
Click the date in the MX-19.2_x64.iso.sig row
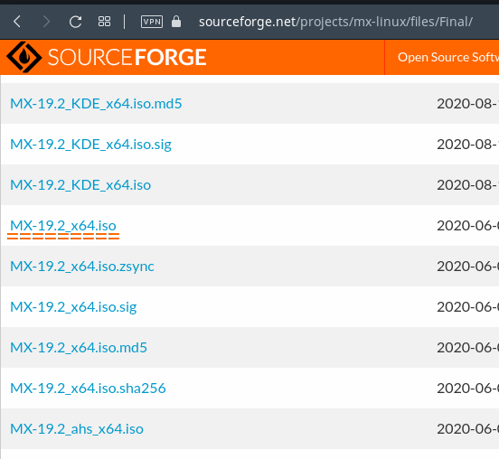pyautogui.click(x=468, y=307)
